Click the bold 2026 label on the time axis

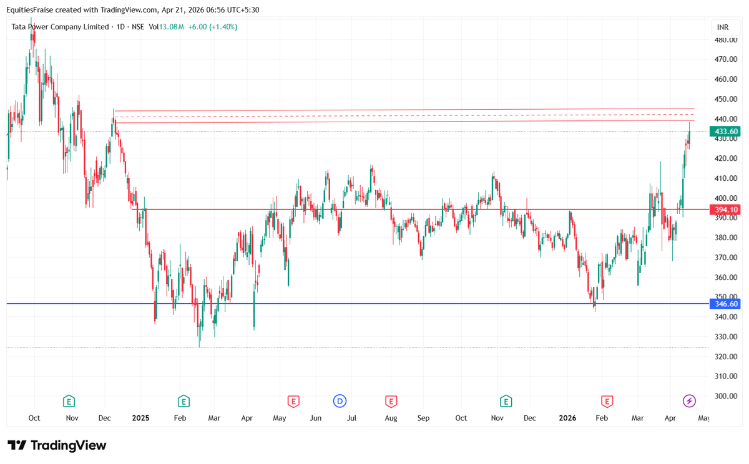click(567, 418)
